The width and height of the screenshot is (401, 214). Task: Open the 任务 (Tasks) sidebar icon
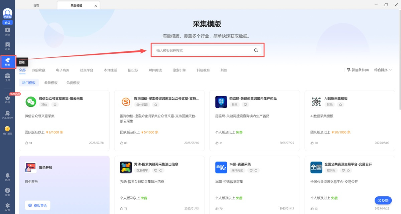coord(7,46)
